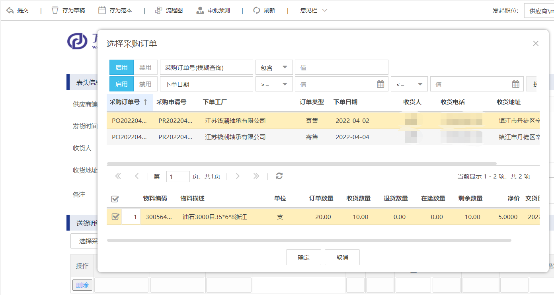Click the 刷新 refresh icon in toolbar

(257, 10)
